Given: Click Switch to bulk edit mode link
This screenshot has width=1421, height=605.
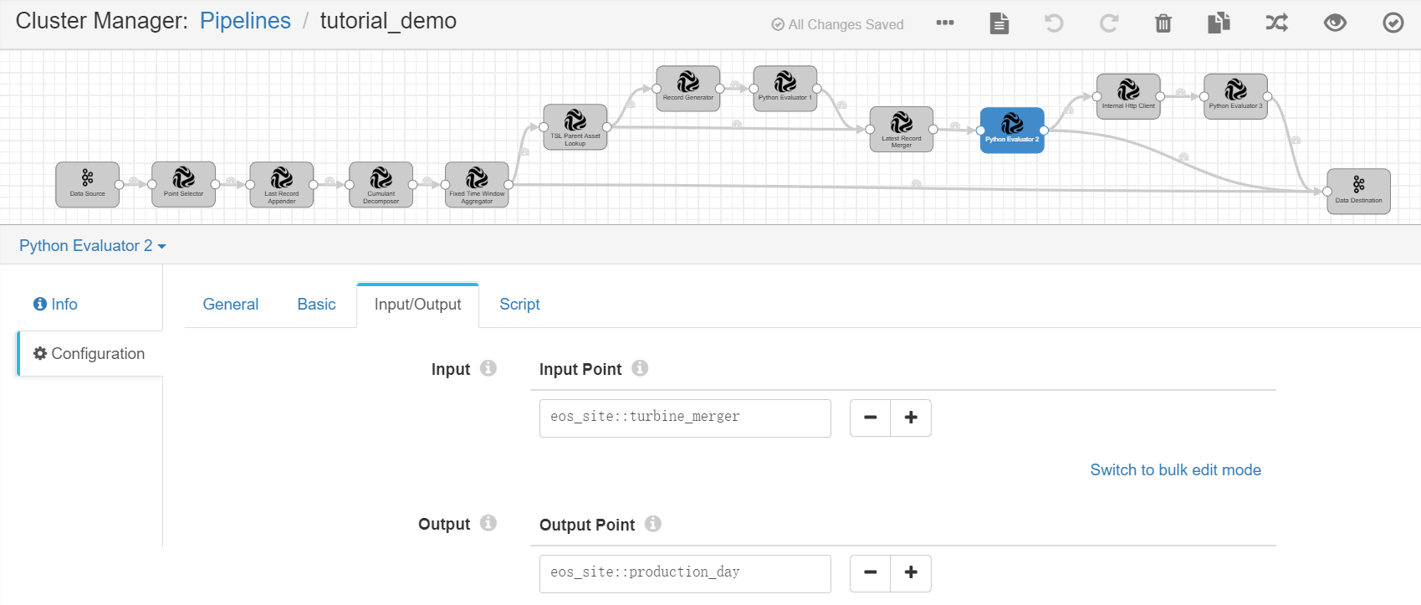Looking at the screenshot, I should (1175, 470).
